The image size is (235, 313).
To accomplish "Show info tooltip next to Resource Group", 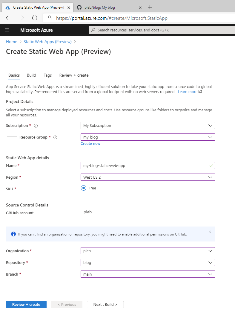I will point(55,137).
